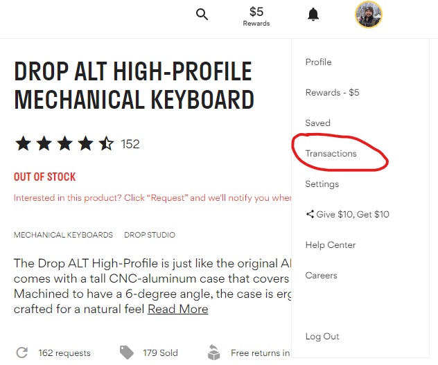Screen dimensions: 438x365
Task: Open the $5 Rewards indicator
Action: 256,16
